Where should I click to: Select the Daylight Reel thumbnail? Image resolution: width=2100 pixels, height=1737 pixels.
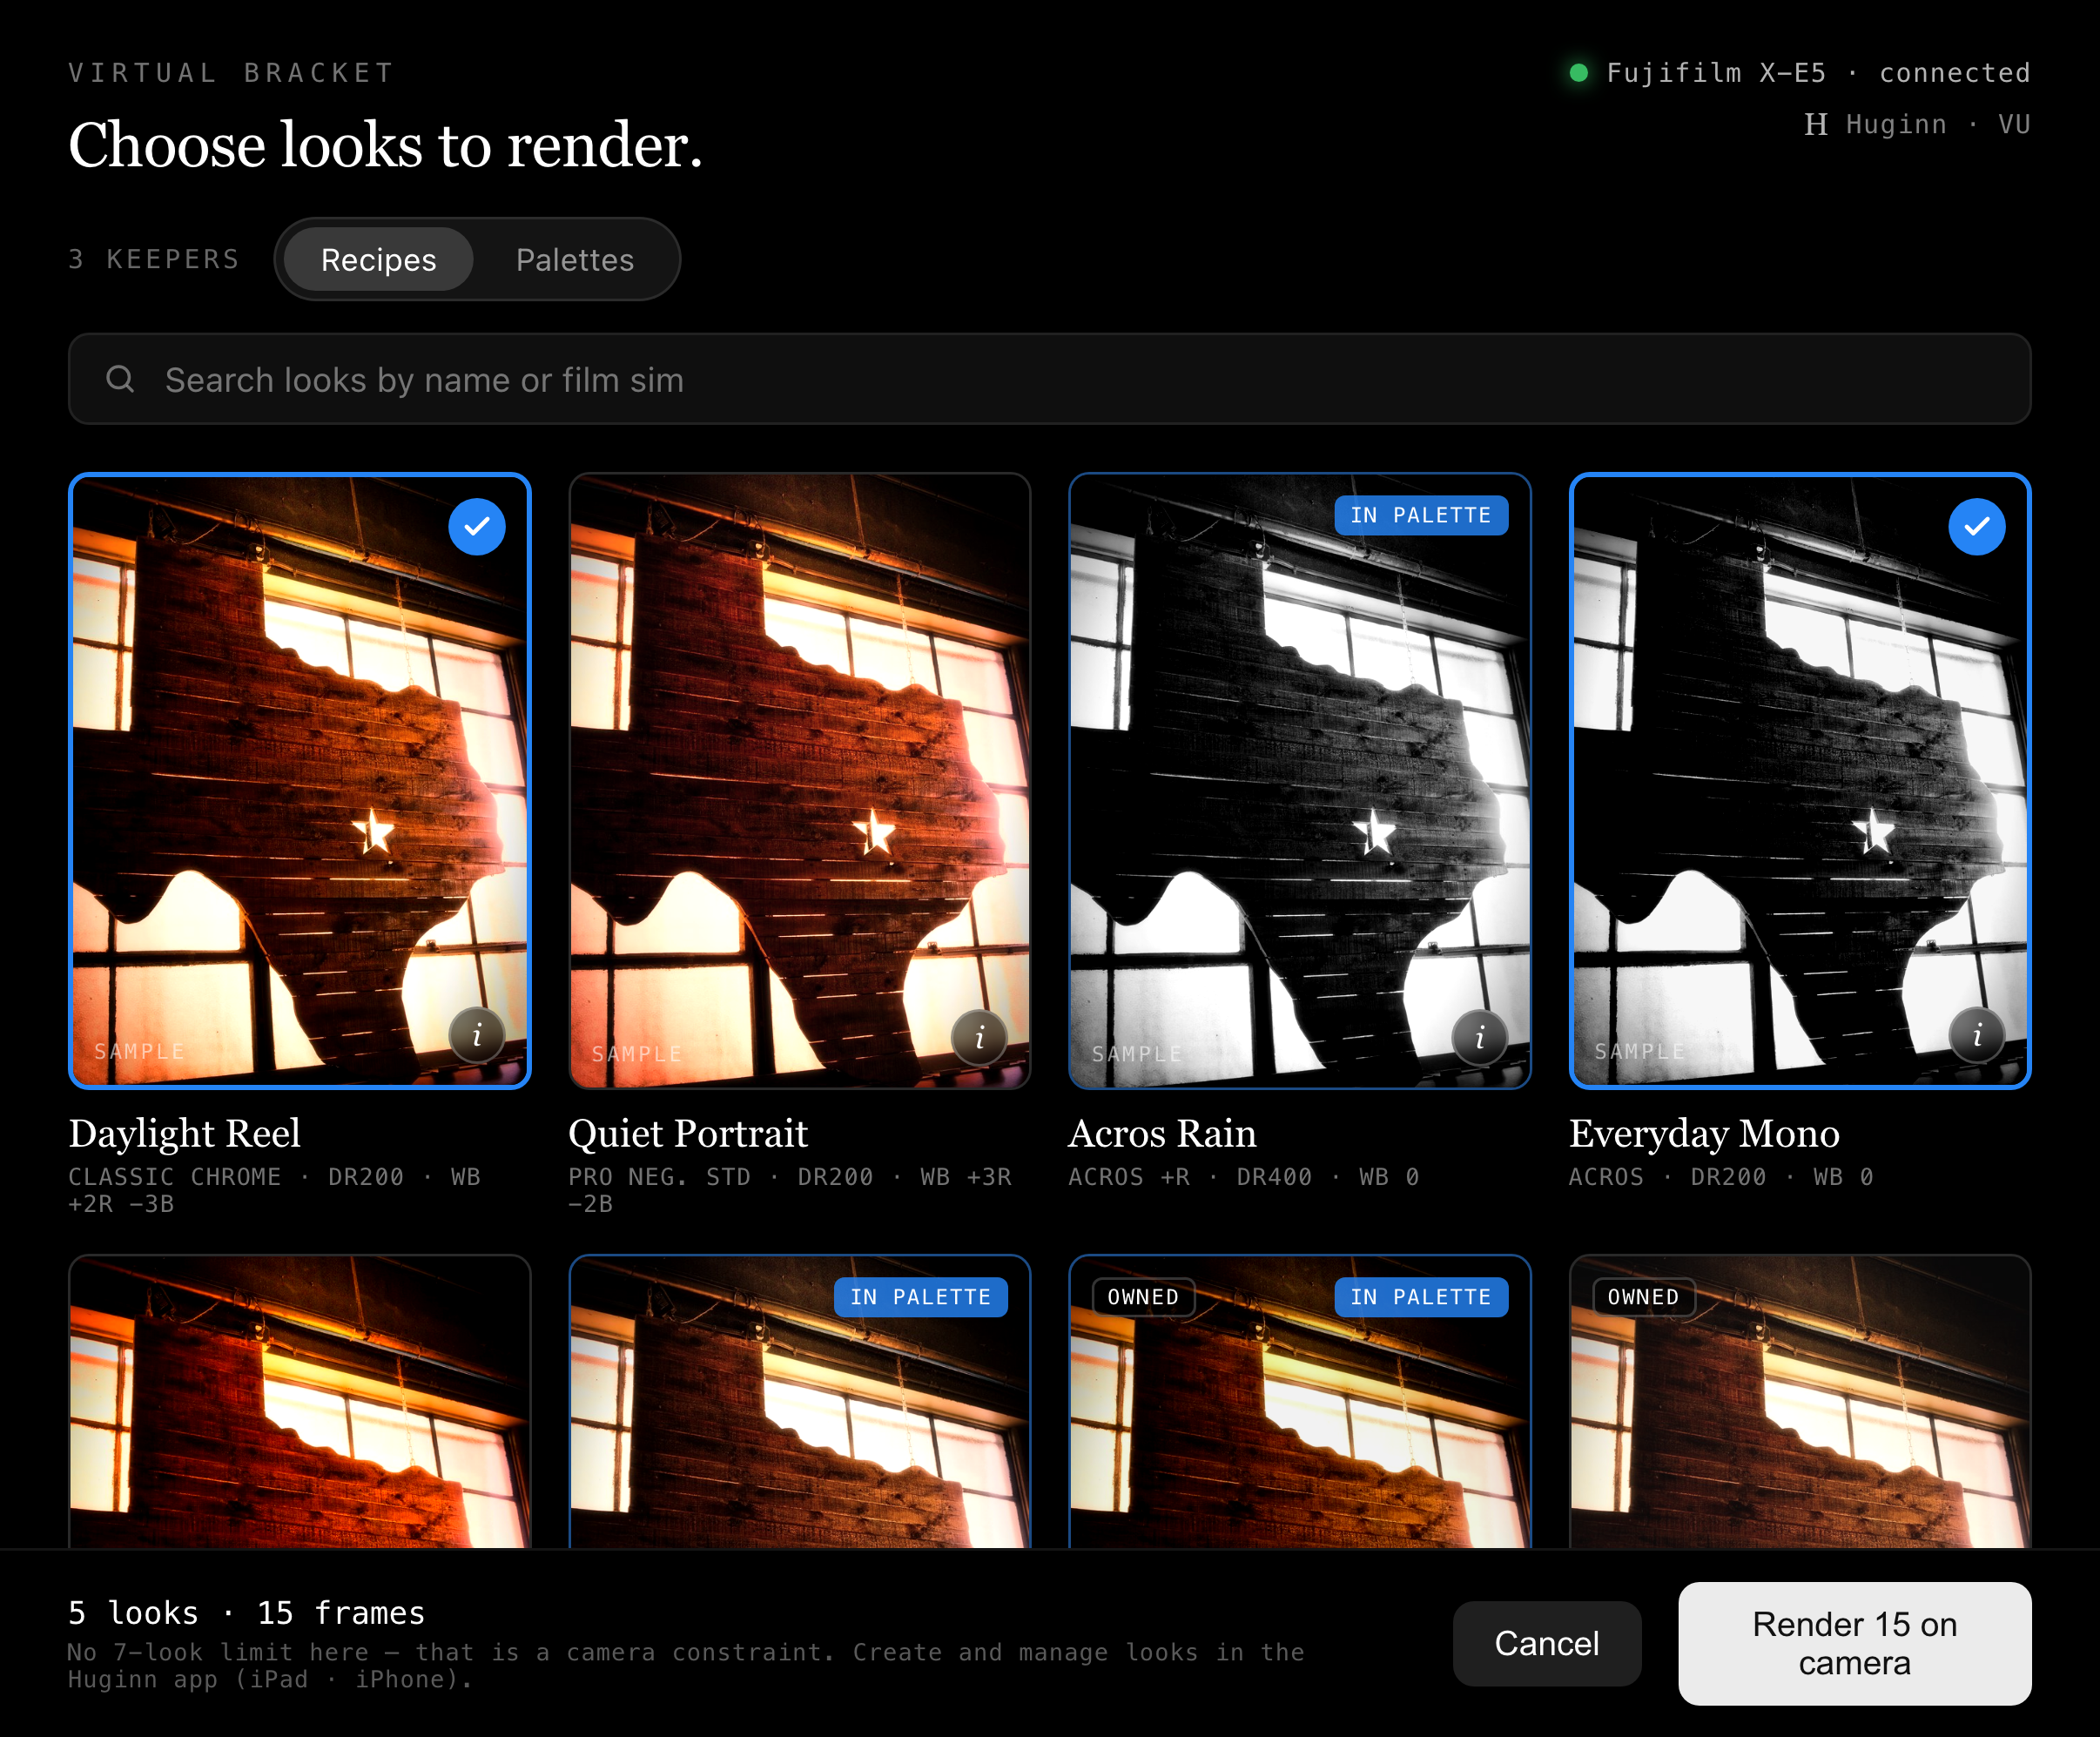(300, 781)
